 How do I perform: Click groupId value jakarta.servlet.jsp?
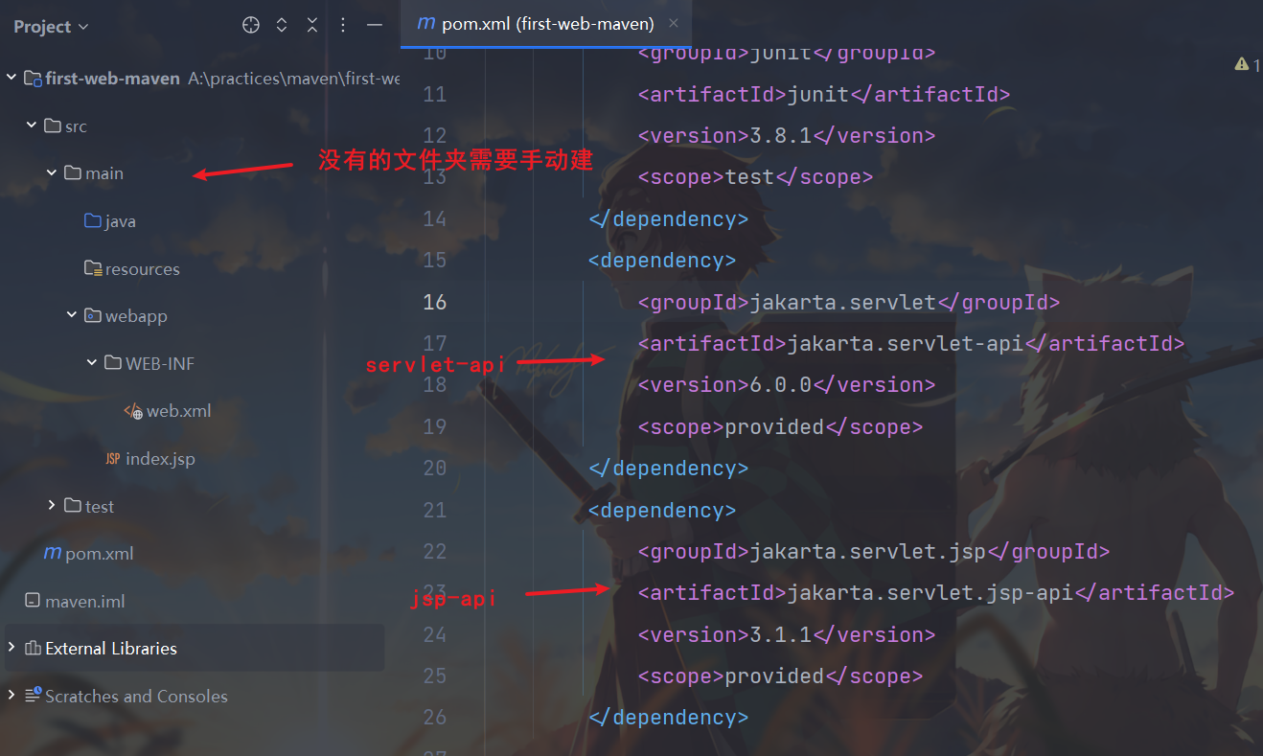[x=867, y=551]
